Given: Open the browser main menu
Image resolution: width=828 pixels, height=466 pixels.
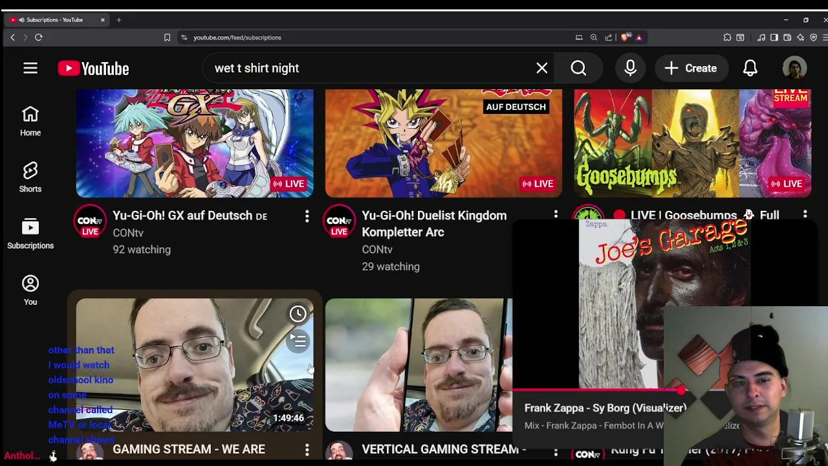Looking at the screenshot, I should click(x=825, y=38).
